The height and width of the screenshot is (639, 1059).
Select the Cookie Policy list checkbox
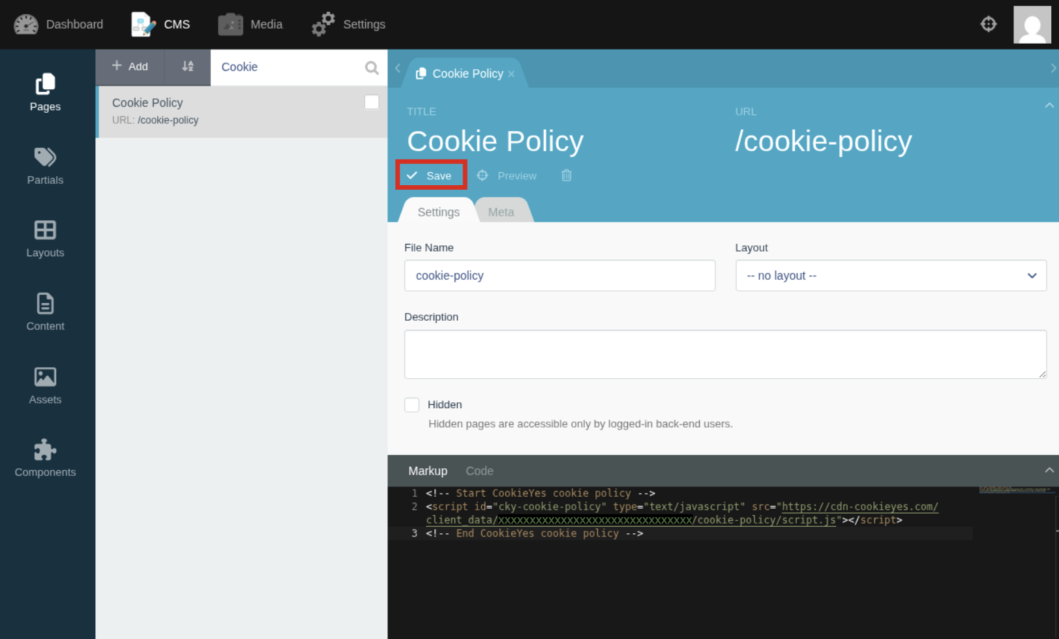coord(372,102)
